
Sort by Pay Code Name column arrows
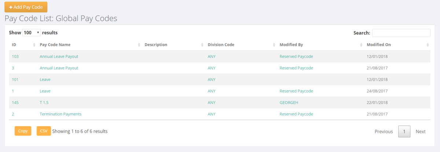139,45
